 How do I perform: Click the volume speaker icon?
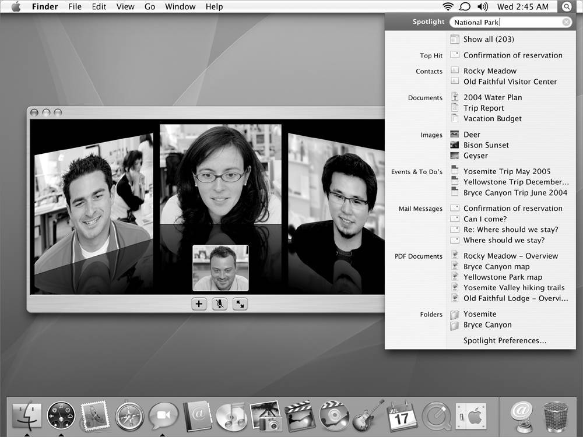click(483, 6)
